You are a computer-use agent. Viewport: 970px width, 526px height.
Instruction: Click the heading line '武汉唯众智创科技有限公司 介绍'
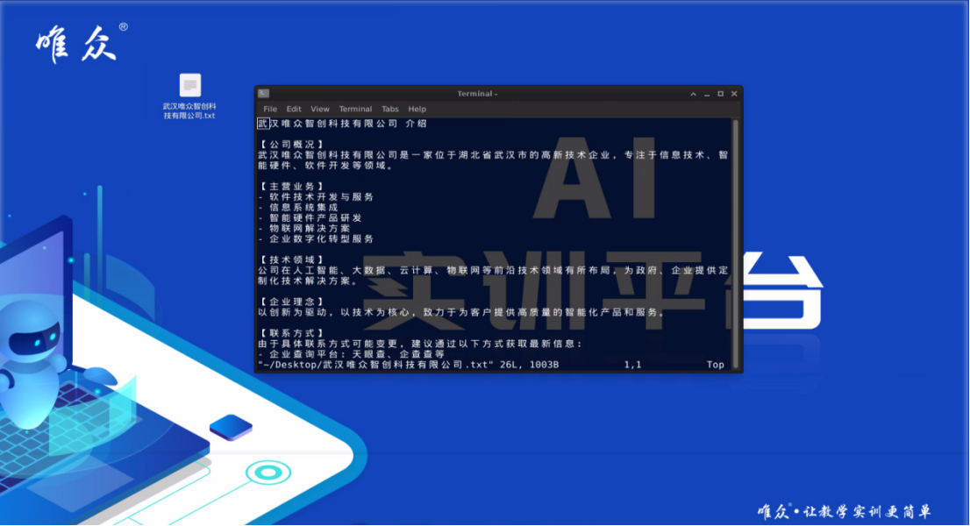342,124
